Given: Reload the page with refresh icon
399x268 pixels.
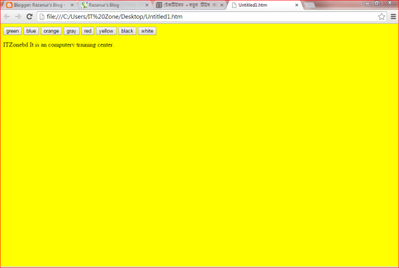Looking at the screenshot, I should click(29, 17).
